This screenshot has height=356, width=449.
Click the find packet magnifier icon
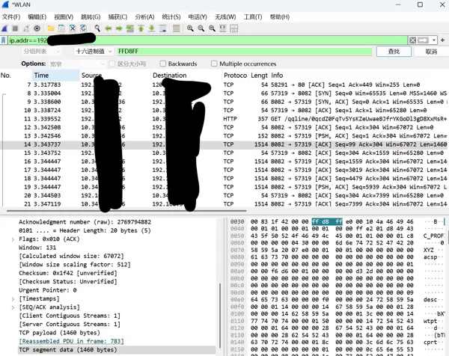tap(97, 28)
